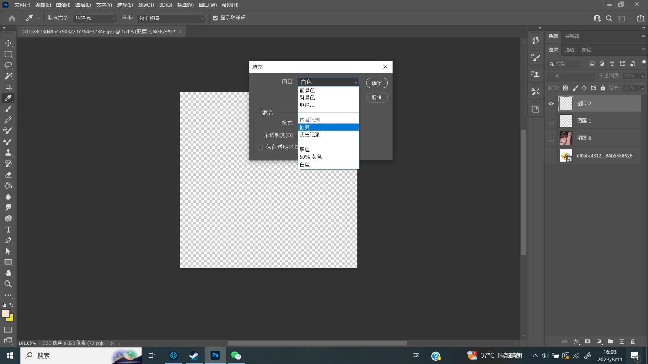Select the Pen tool

(8, 240)
